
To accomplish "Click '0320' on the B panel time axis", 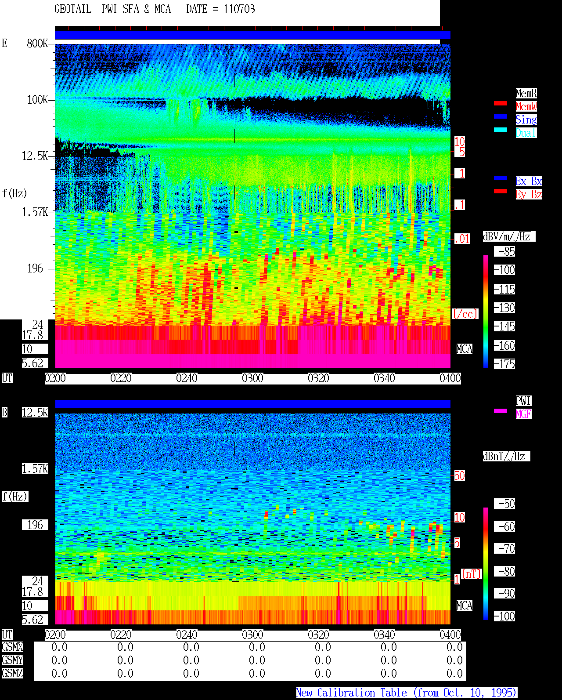I will coord(318,635).
